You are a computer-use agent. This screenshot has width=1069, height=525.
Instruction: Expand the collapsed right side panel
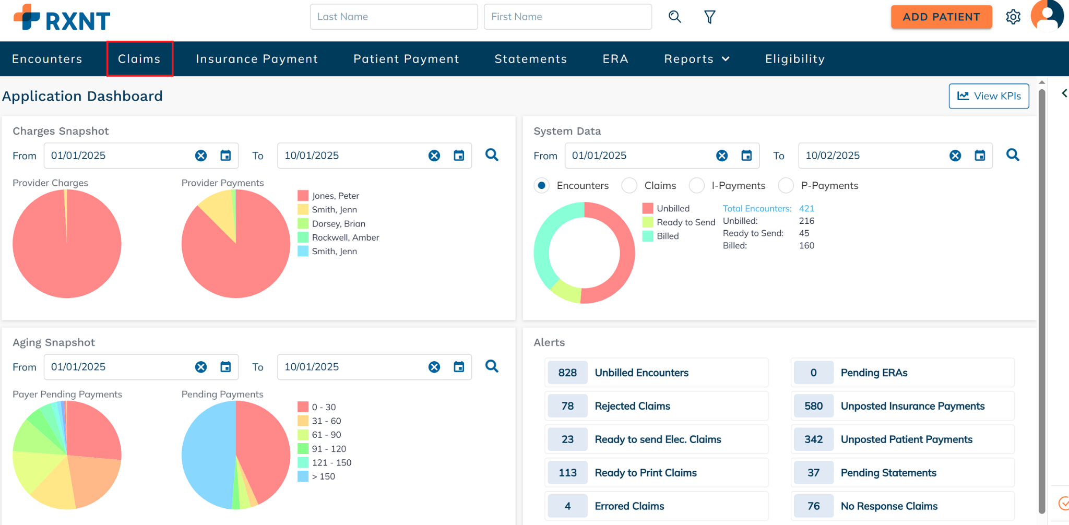coord(1064,93)
